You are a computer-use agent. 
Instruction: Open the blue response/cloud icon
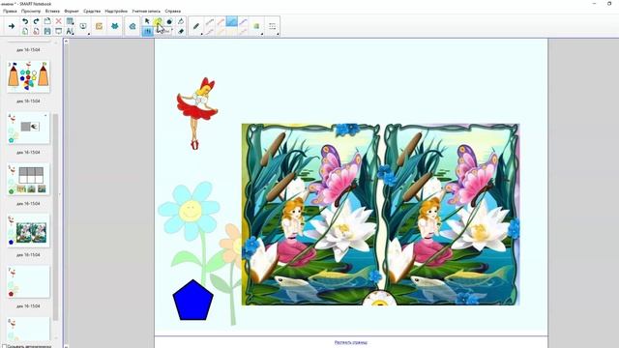point(133,26)
